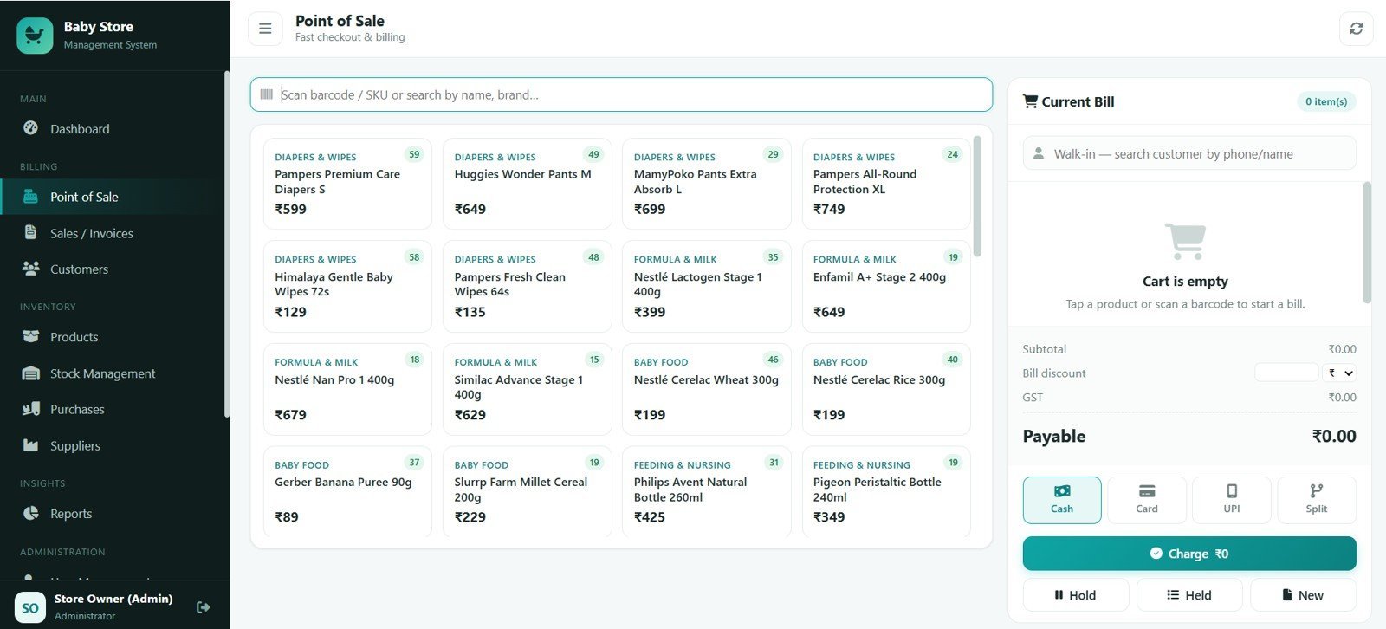The width and height of the screenshot is (1386, 629).
Task: Navigate to Stock Management
Action: coord(113,373)
